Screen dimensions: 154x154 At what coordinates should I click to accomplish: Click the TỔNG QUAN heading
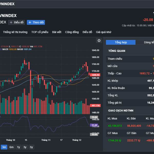(117, 51)
